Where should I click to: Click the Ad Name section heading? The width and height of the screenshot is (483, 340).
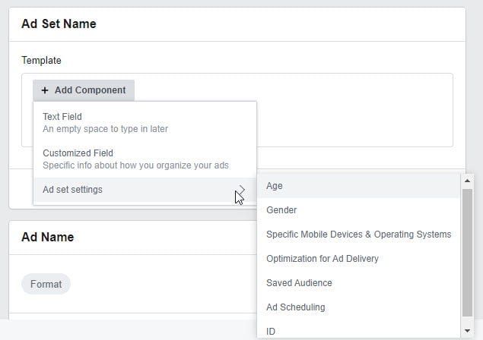pos(47,238)
